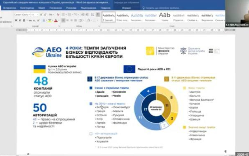Apply the Назва heading style
Image resolution: width=249 pixels, height=156 pixels.
pyautogui.click(x=165, y=17)
